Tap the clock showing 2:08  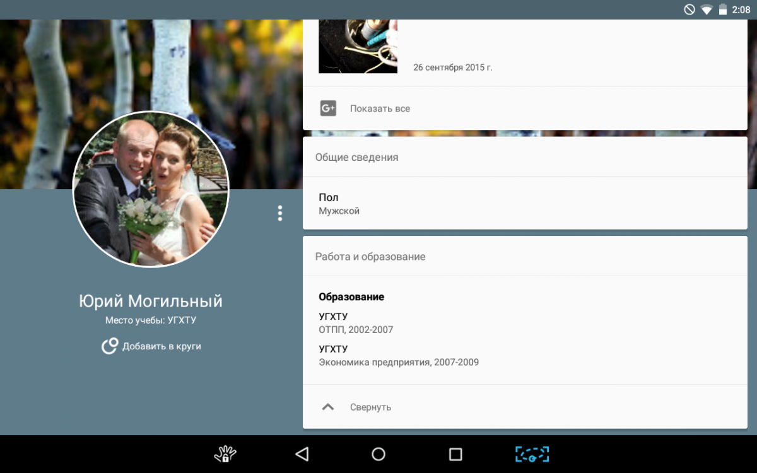tap(741, 9)
